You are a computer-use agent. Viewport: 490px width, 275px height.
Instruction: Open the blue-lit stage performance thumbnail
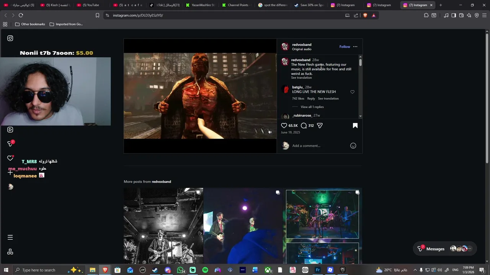(243, 226)
